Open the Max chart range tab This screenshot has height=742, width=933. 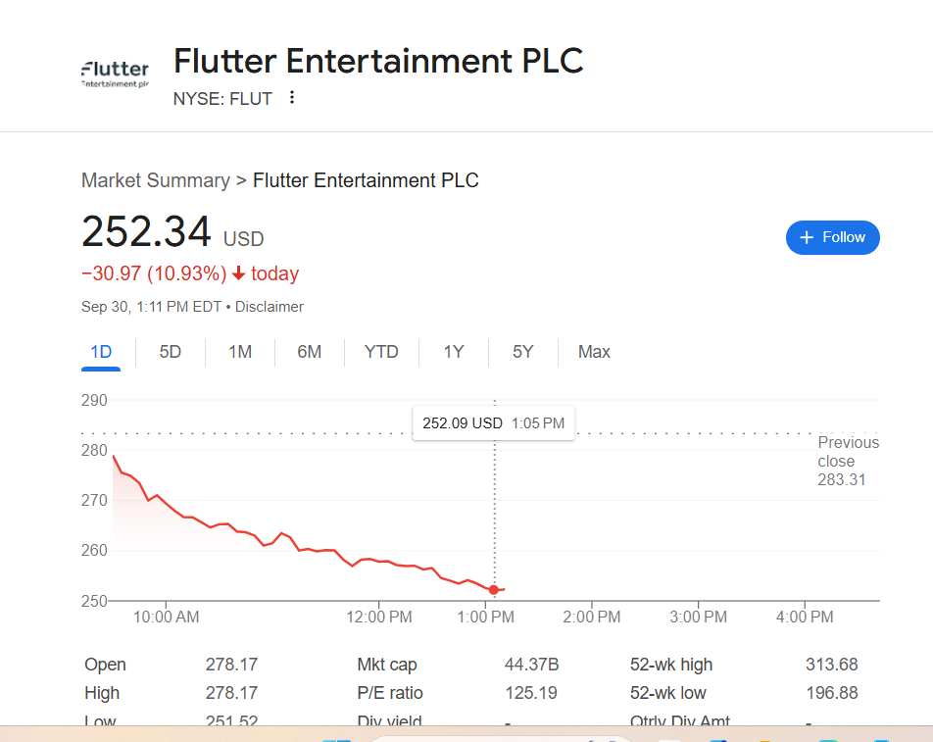click(594, 352)
